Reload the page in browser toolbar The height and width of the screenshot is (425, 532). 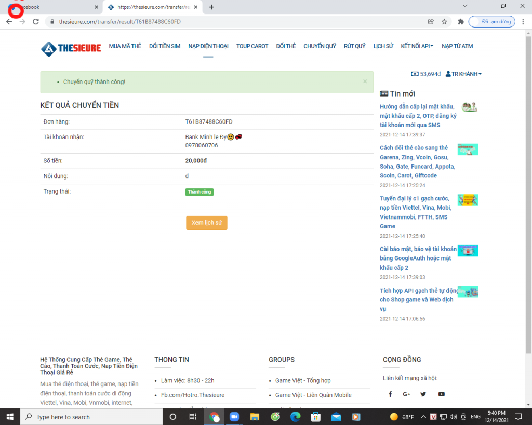[36, 22]
